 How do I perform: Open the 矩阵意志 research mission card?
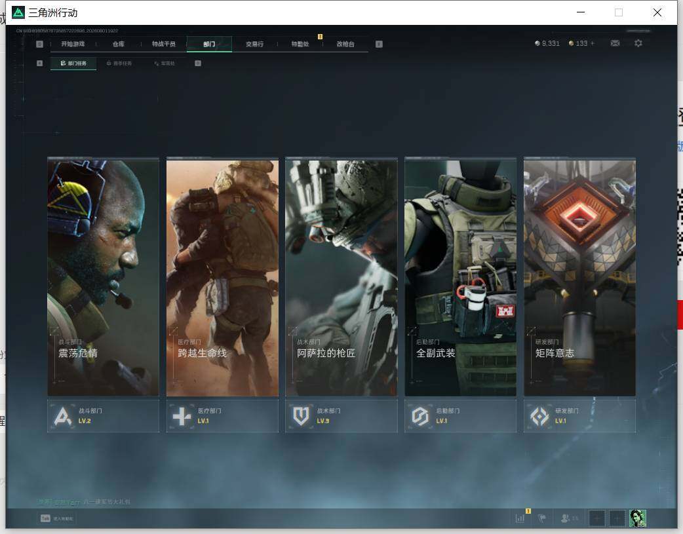[580, 277]
